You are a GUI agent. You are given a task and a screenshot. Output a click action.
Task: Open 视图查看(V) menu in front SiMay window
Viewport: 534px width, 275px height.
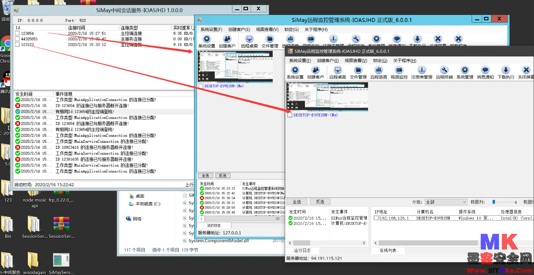356,61
